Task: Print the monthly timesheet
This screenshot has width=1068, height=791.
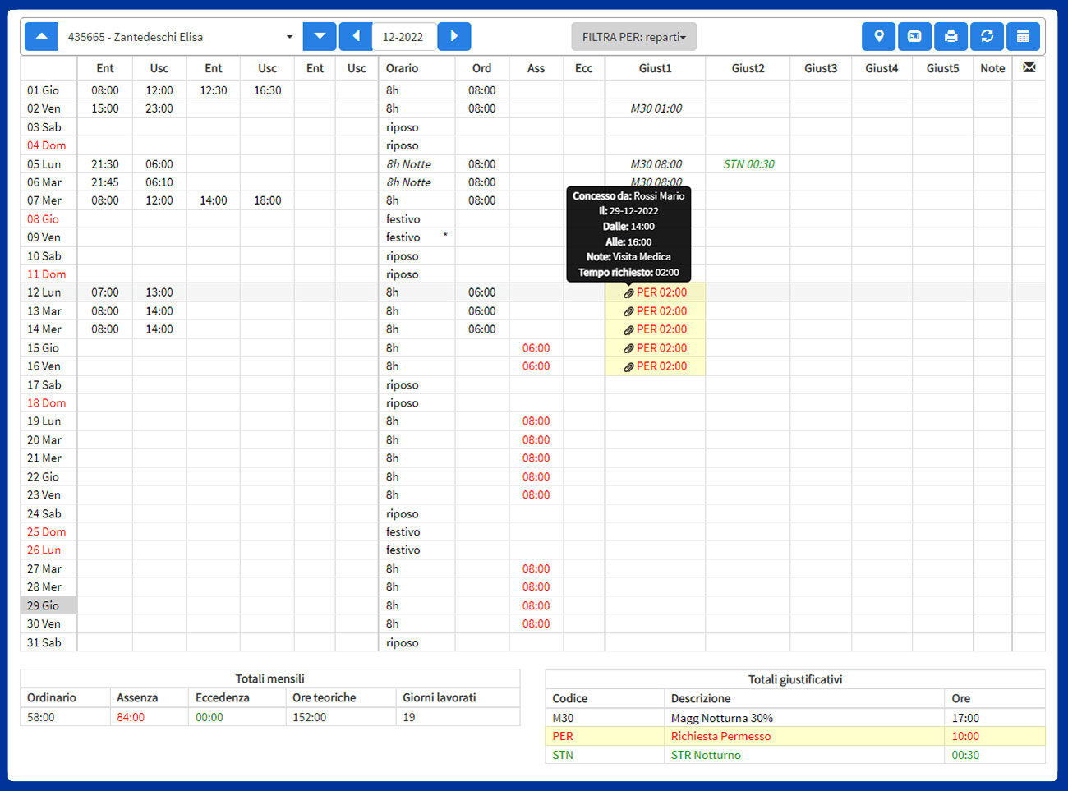Action: pyautogui.click(x=951, y=36)
